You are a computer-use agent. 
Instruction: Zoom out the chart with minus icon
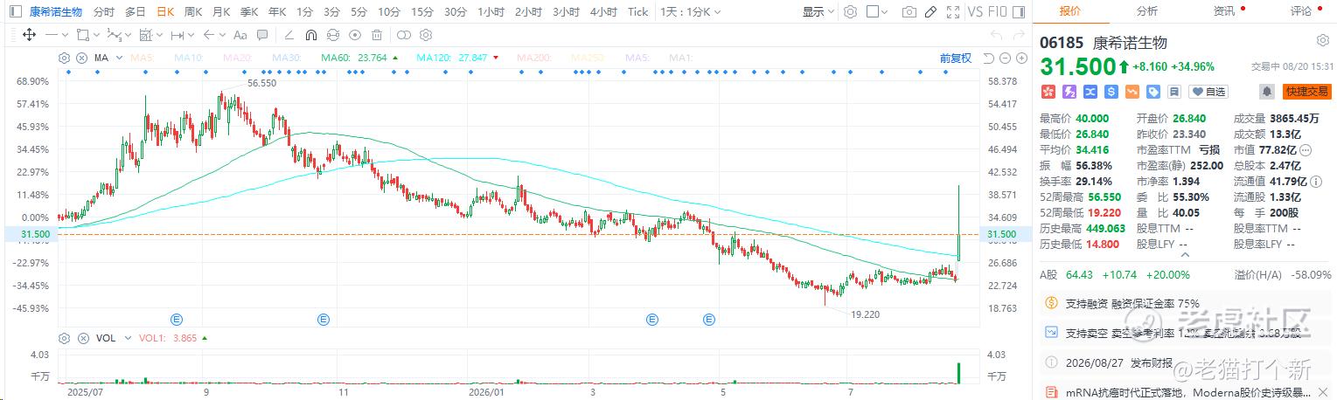[x=1005, y=58]
